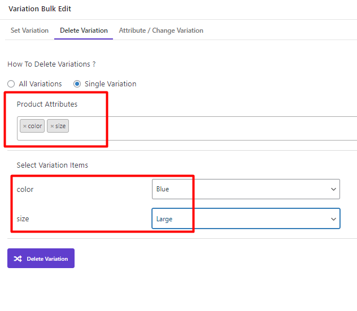Click the All Variations label text

[40, 84]
